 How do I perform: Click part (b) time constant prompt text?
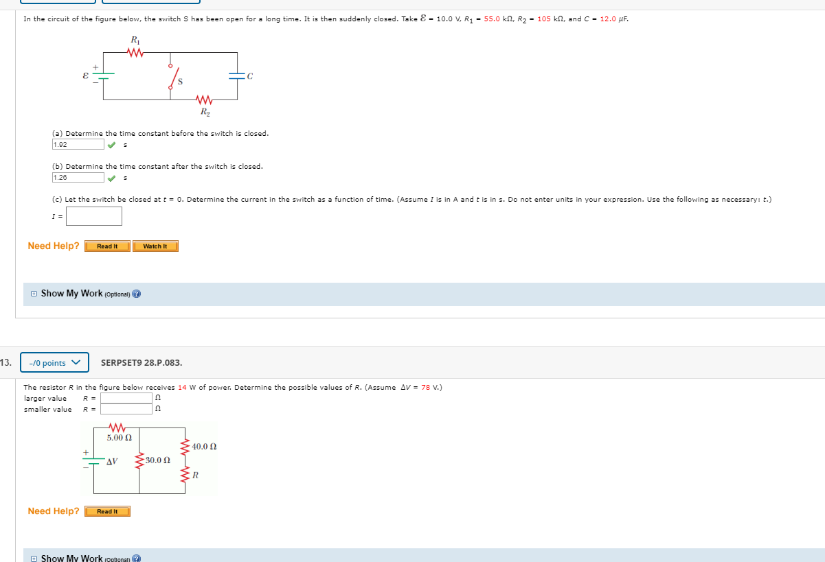[158, 166]
